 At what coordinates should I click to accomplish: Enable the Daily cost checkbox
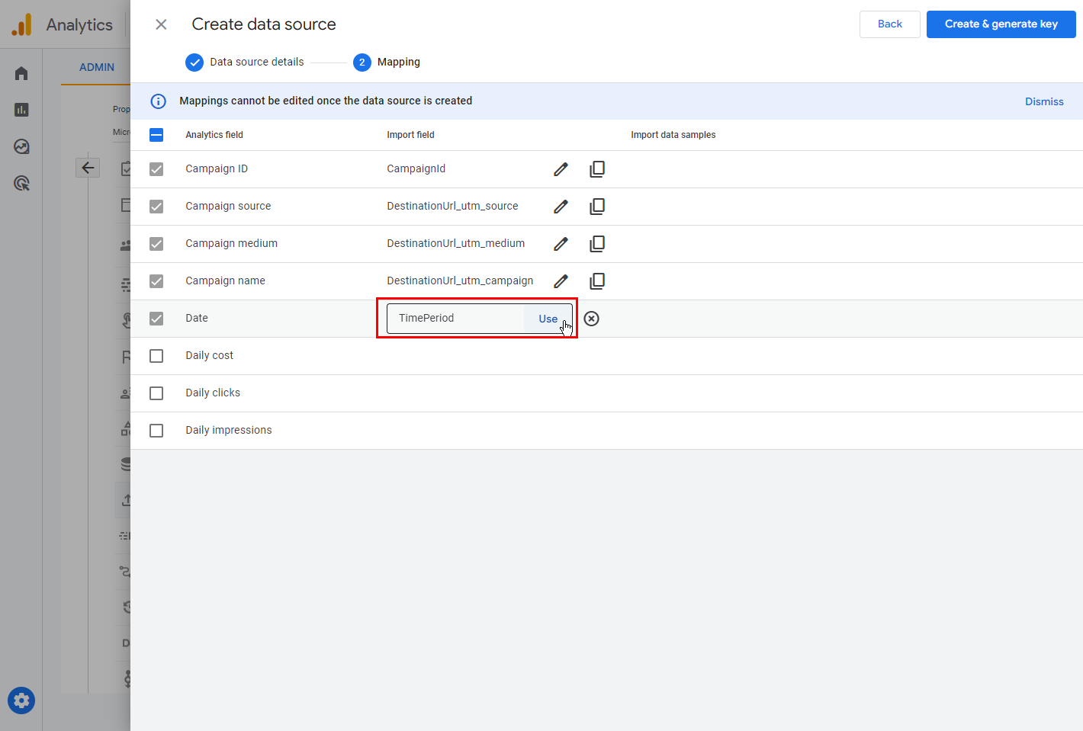[156, 356]
